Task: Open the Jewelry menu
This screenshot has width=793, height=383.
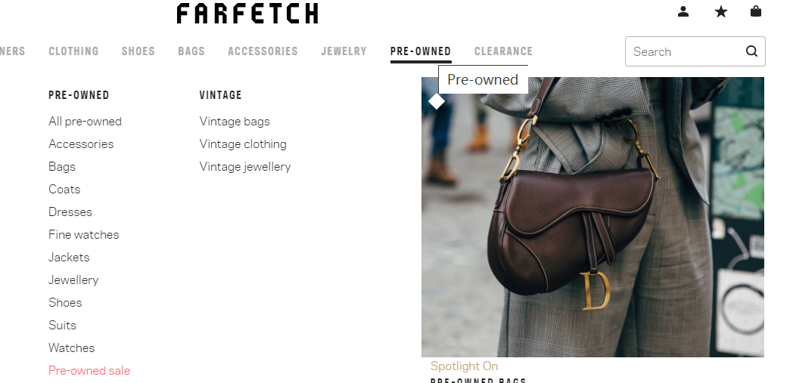Action: pyautogui.click(x=344, y=51)
